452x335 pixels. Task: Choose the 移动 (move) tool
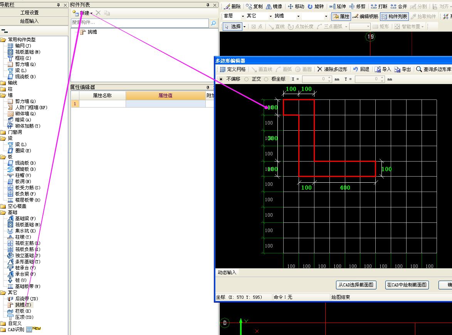point(296,6)
